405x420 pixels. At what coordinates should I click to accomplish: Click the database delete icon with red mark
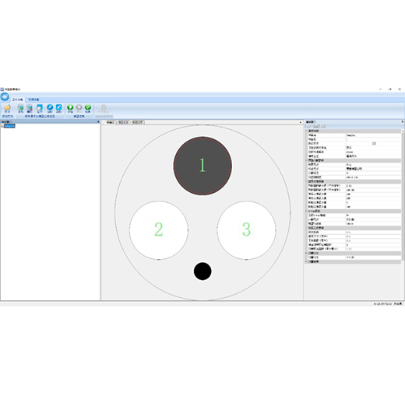point(30,108)
